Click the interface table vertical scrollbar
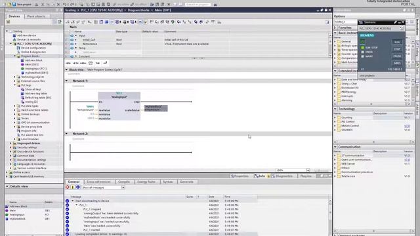 [x=329, y=45]
